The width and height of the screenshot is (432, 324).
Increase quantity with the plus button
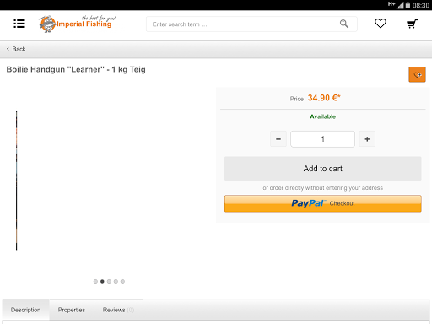click(367, 139)
